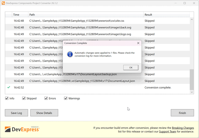The height and width of the screenshot is (138, 199).
Task: Click the Result column header
Action: click(166, 15)
